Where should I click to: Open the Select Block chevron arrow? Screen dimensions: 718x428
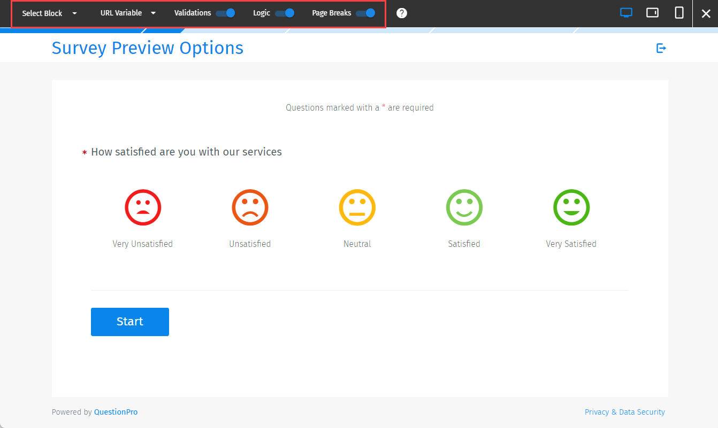tap(74, 13)
